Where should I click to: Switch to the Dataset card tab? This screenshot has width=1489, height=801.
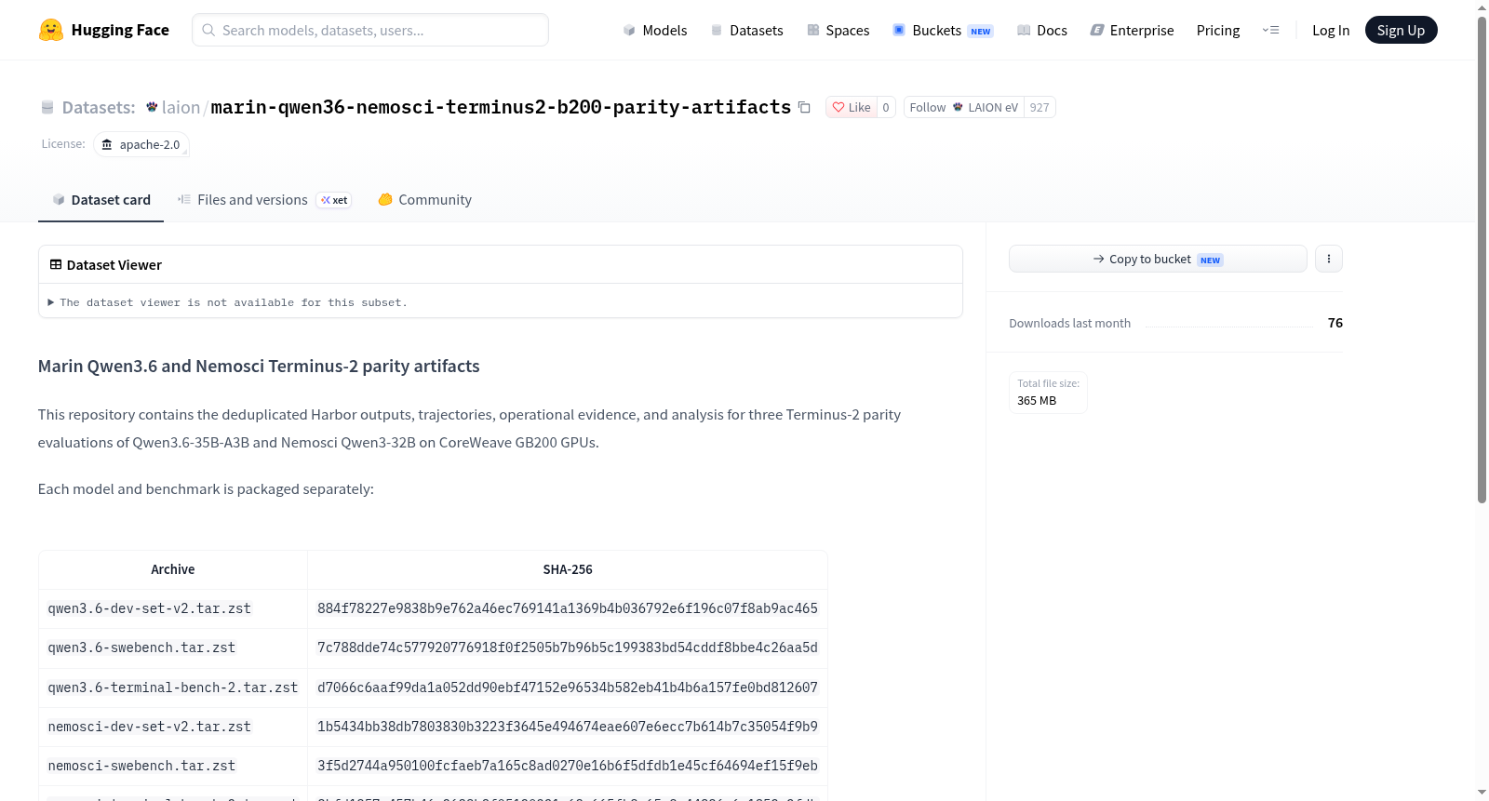[x=101, y=200]
